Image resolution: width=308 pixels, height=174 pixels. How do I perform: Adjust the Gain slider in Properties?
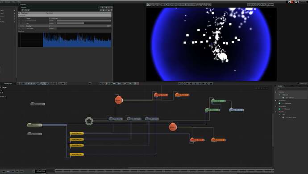tap(83, 23)
